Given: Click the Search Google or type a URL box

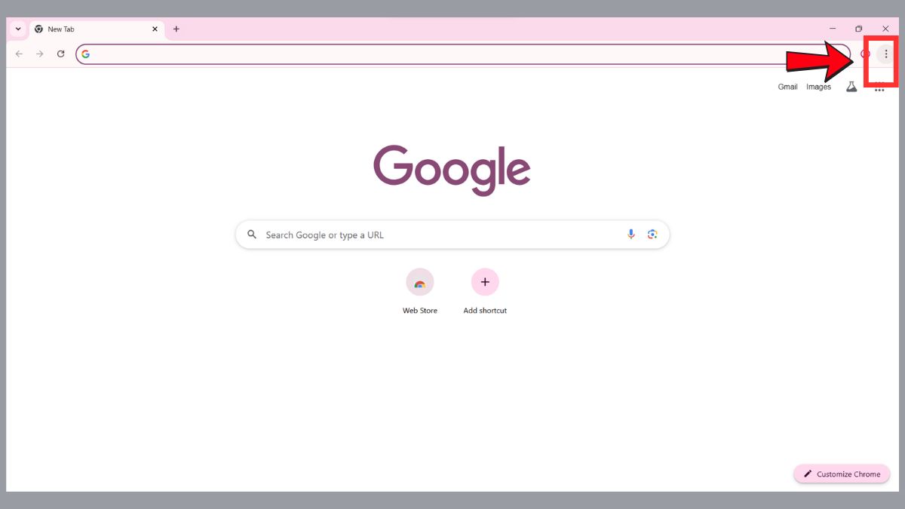Looking at the screenshot, I should click(452, 235).
